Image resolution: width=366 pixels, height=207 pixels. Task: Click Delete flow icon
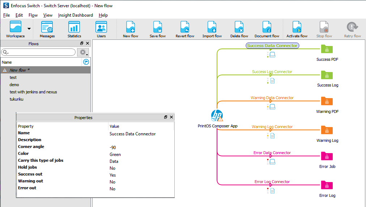pyautogui.click(x=239, y=29)
